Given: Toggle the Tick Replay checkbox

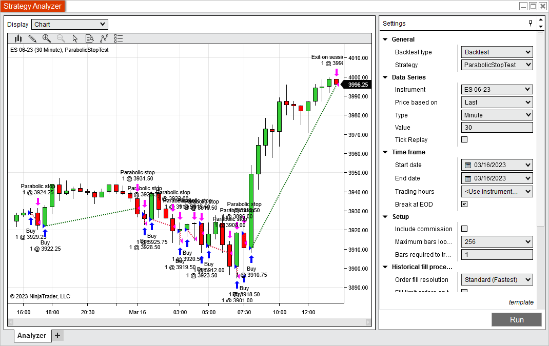Looking at the screenshot, I should click(464, 139).
